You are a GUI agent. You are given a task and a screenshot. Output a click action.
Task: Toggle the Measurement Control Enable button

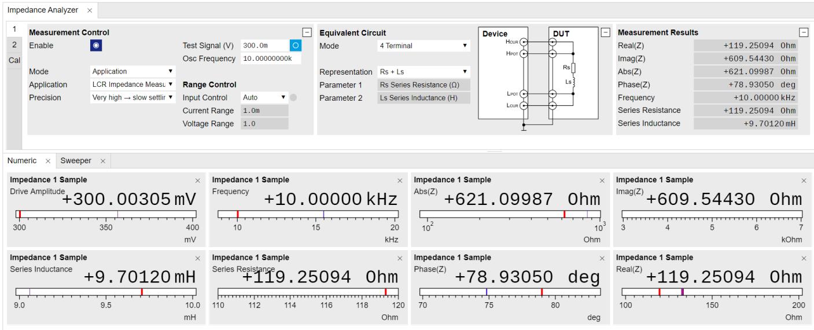pos(97,46)
